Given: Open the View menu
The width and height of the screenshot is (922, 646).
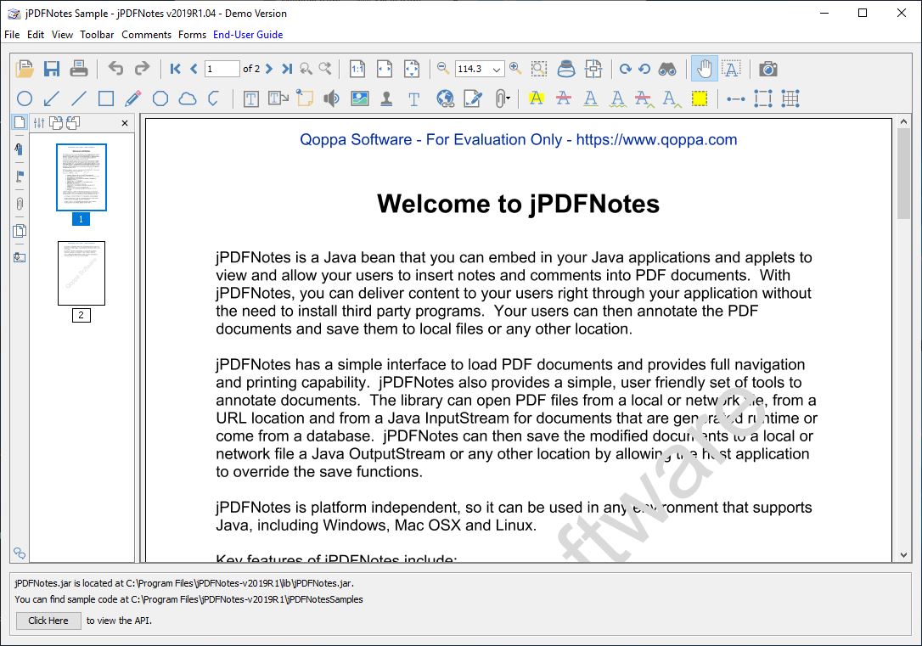Looking at the screenshot, I should coord(62,35).
